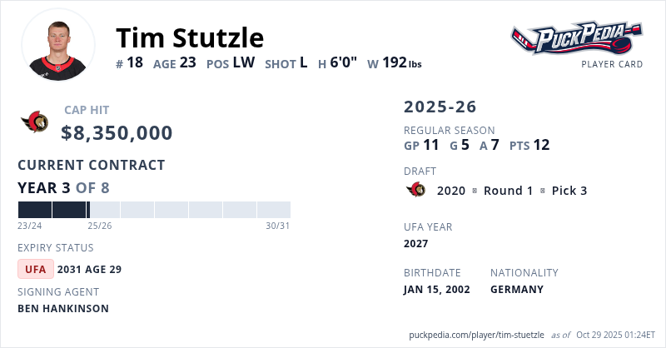Click the PTS 12 stat

529,145
